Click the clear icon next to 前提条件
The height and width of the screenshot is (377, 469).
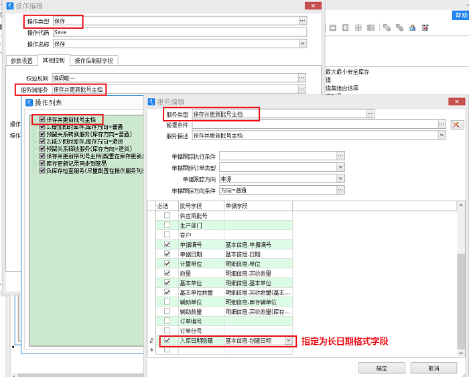[457, 125]
